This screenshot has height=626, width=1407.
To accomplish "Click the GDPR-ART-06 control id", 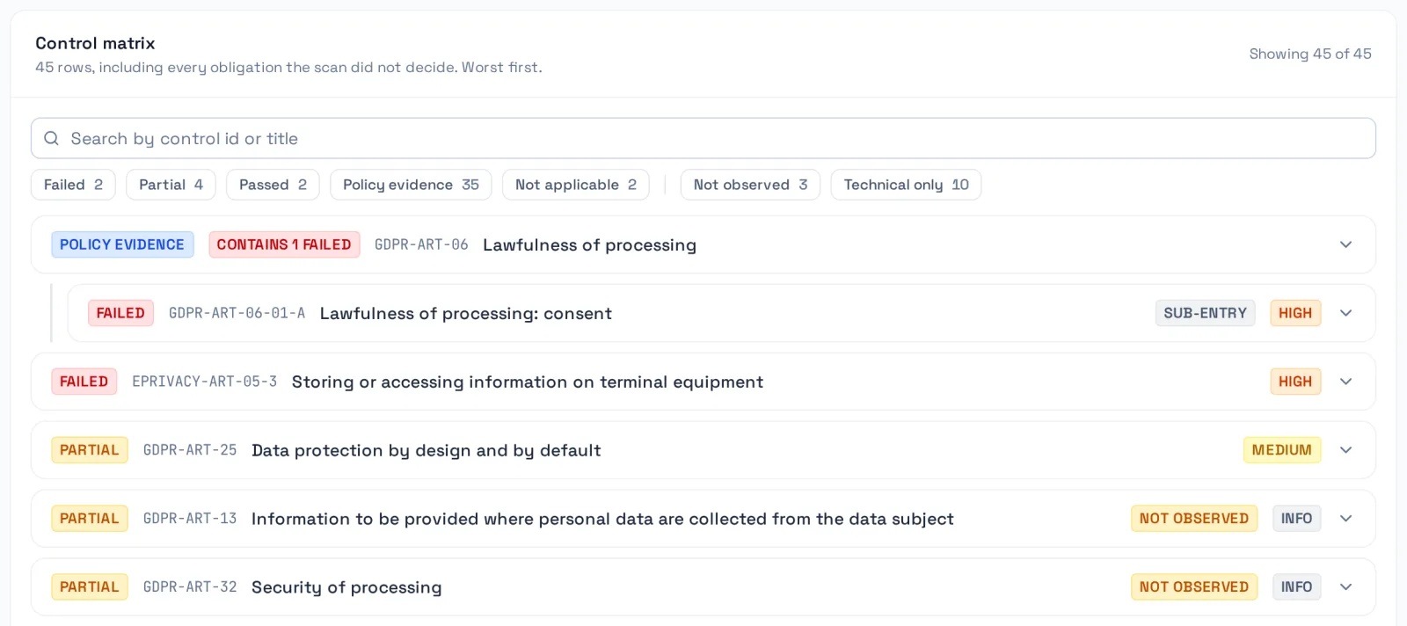I will (x=421, y=244).
